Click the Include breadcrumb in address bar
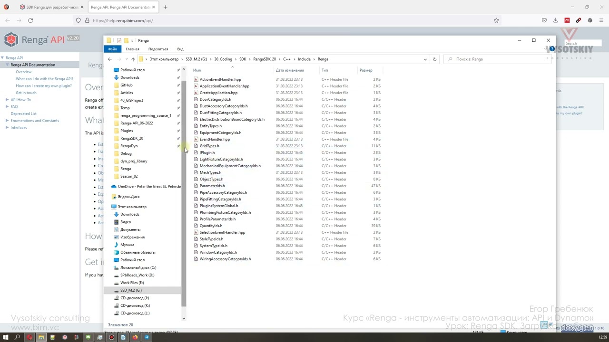Viewport: 609px width, 342px height. click(x=304, y=59)
